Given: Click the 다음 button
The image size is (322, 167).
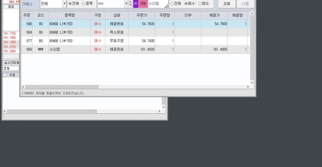Looking at the screenshot, I should (245, 4).
